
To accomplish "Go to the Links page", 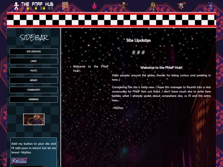I will click(34, 61).
